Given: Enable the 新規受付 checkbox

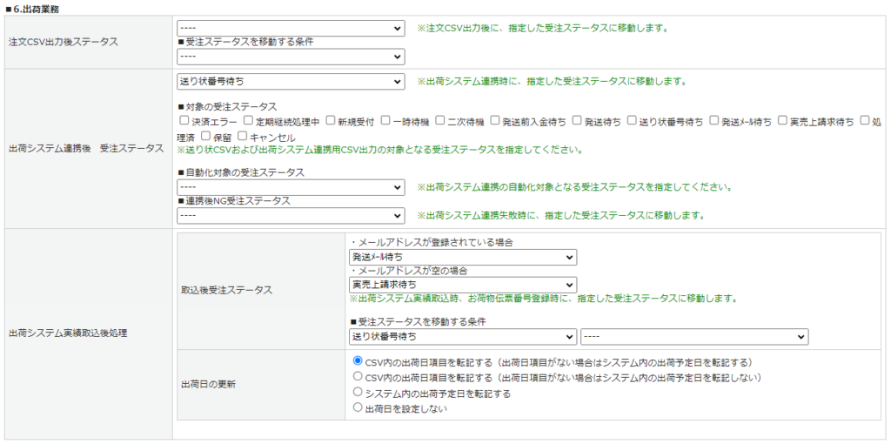Looking at the screenshot, I should click(331, 121).
